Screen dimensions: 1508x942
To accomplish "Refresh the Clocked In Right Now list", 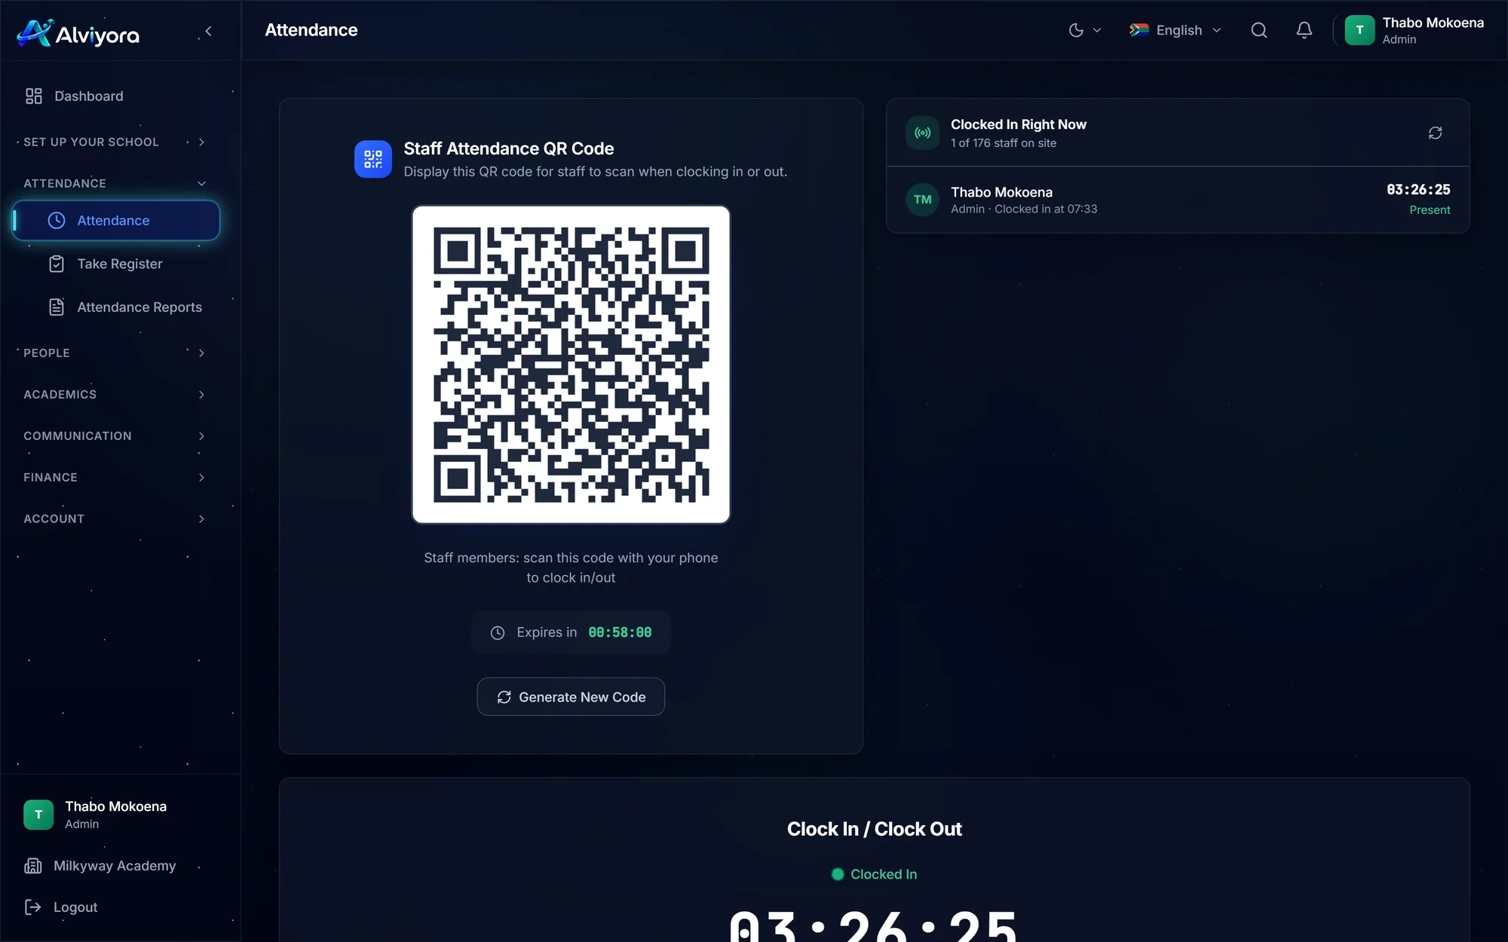I will coord(1435,133).
